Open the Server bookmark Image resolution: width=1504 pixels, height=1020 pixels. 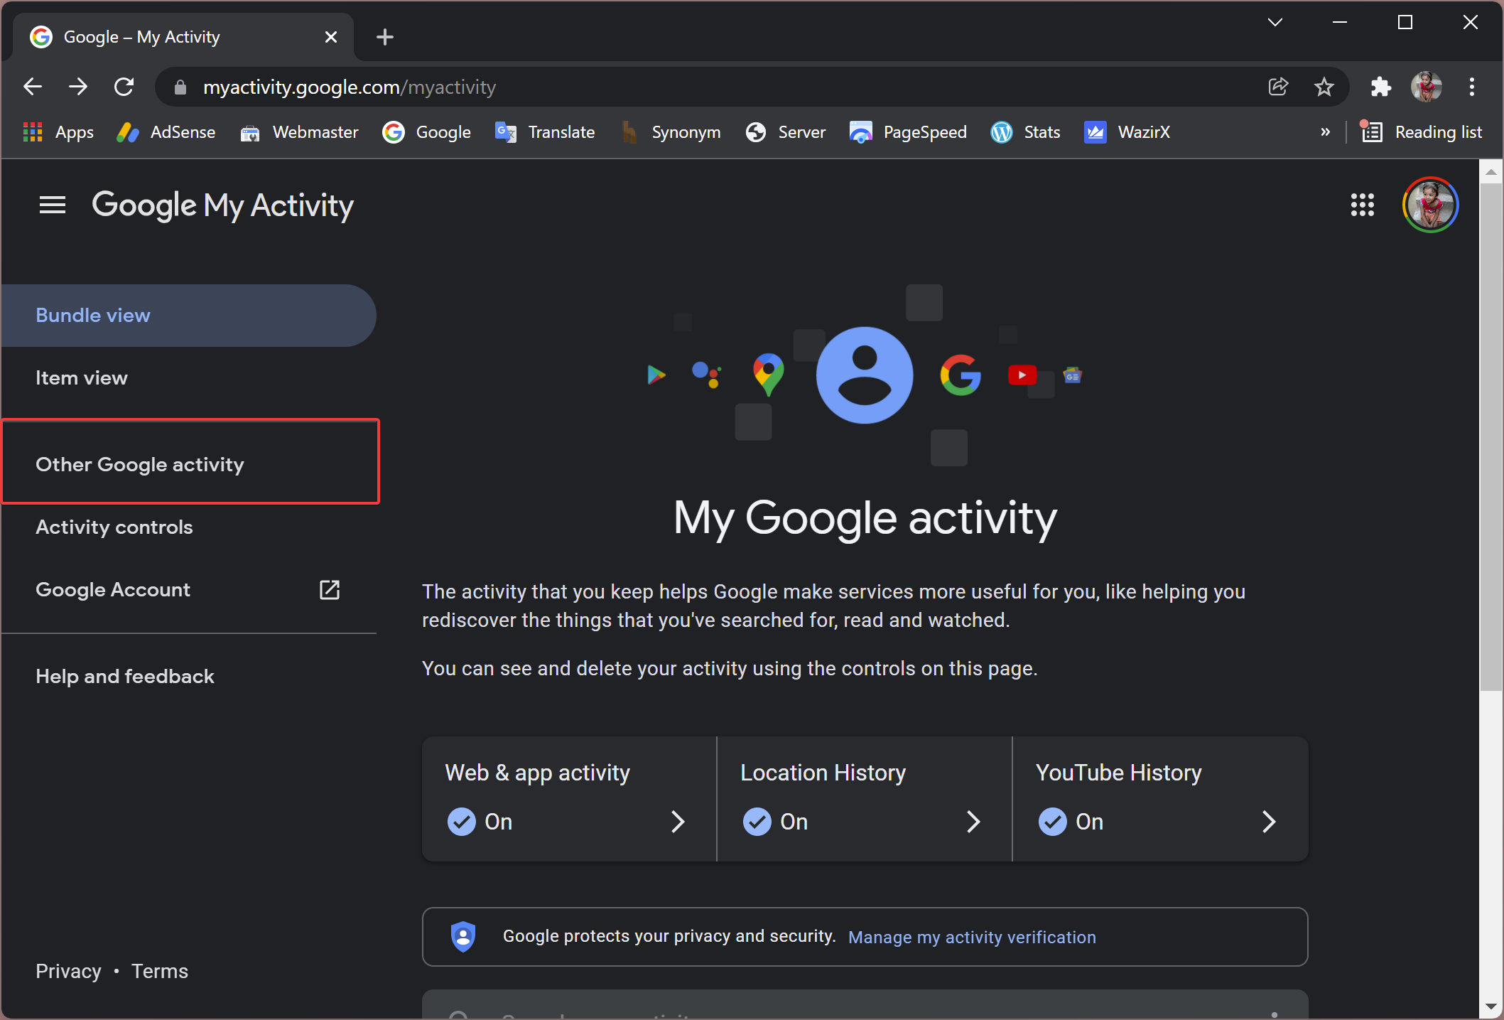click(786, 132)
